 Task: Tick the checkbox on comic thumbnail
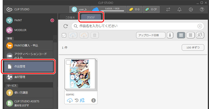click(x=68, y=62)
